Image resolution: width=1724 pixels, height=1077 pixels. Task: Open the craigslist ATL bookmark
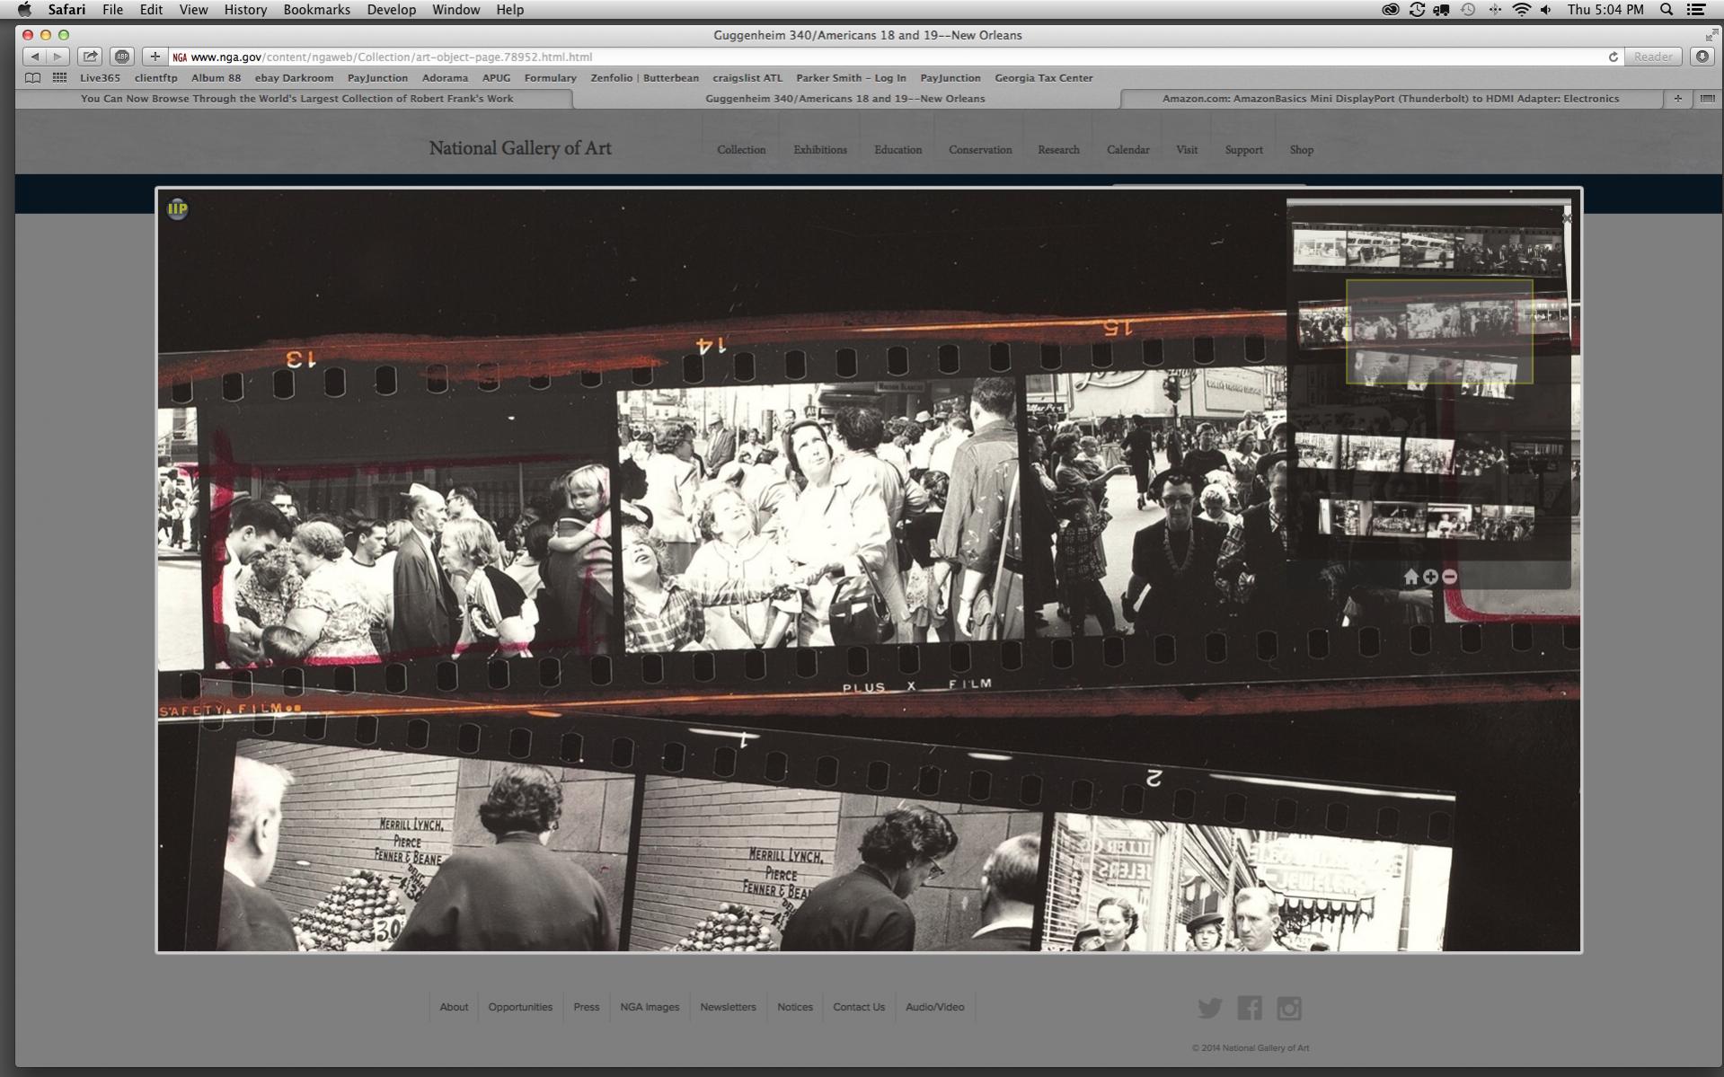747,78
